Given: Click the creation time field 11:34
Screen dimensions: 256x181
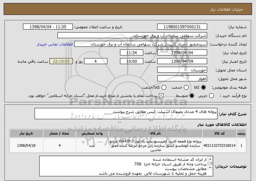Looking at the screenshot, I should point(132,53).
